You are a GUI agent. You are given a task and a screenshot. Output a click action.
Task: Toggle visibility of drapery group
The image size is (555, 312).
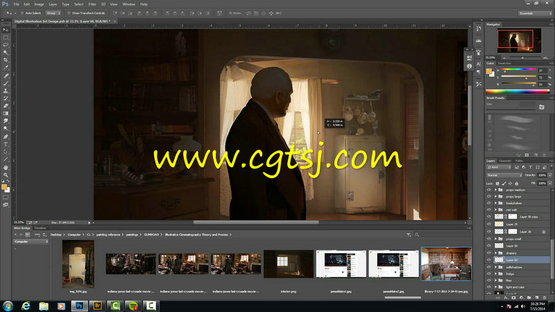point(489,253)
